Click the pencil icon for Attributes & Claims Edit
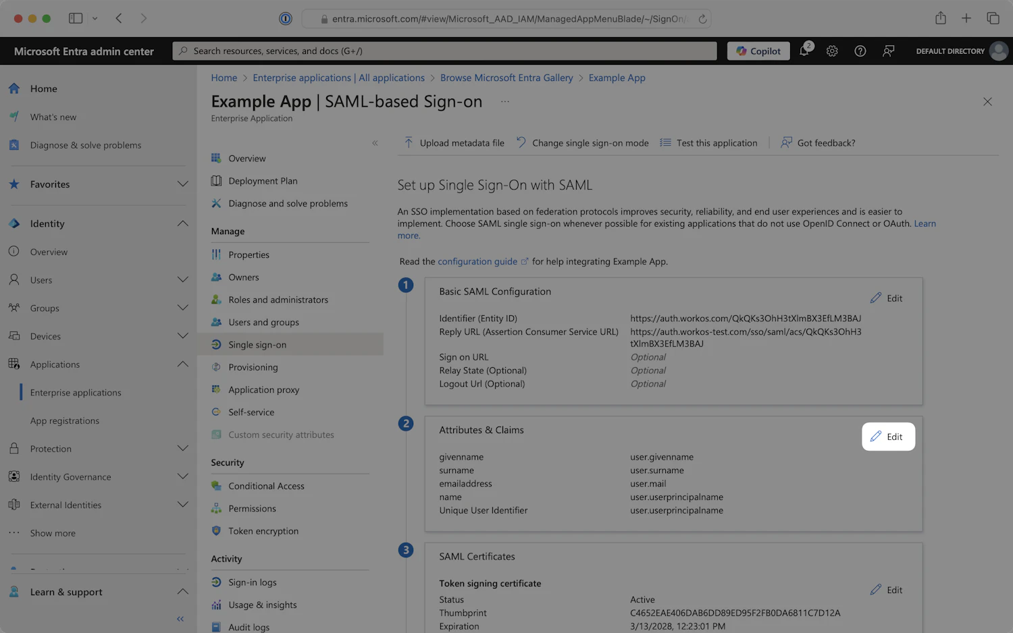 (x=876, y=437)
